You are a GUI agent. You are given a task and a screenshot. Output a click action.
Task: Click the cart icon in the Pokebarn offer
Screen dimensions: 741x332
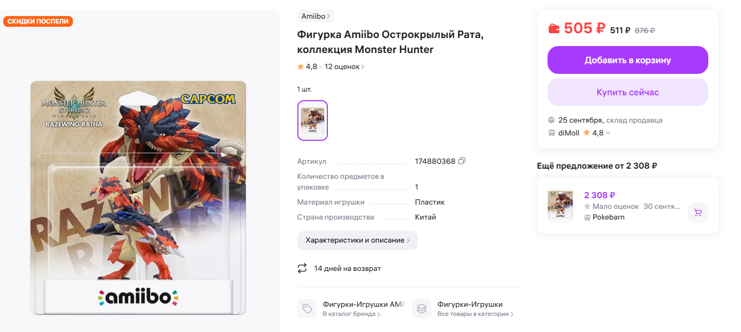pyautogui.click(x=698, y=213)
